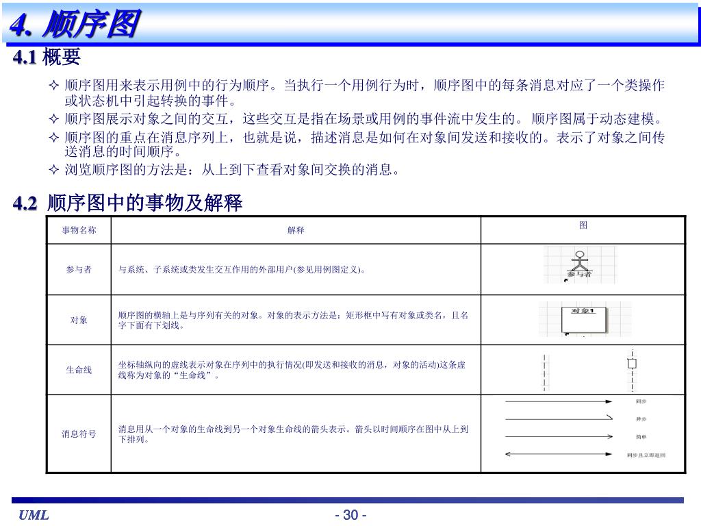Click the '异步' asynchronous message arrow
Screen dimensions: 701x526
(x=559, y=418)
